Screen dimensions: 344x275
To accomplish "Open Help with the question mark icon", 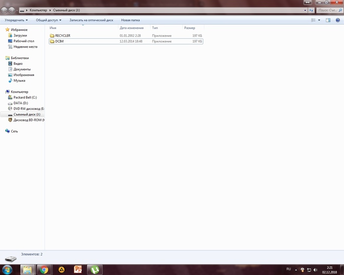I will pyautogui.click(x=338, y=20).
